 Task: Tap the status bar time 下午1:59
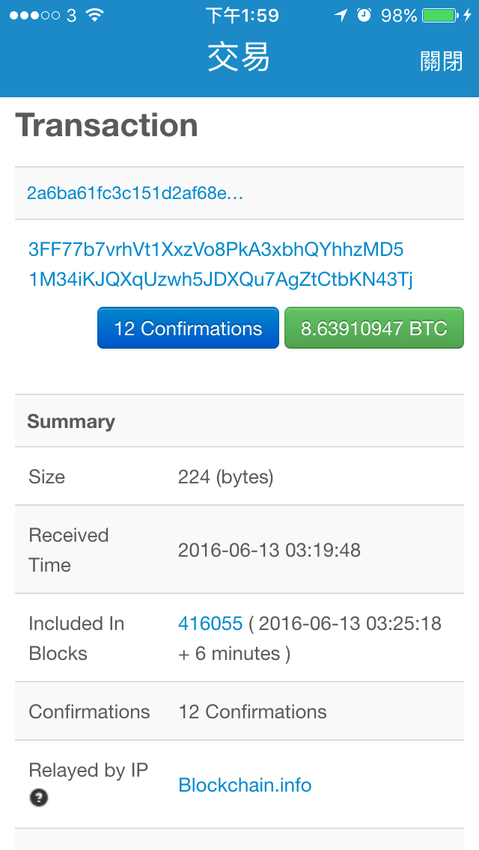tap(242, 15)
